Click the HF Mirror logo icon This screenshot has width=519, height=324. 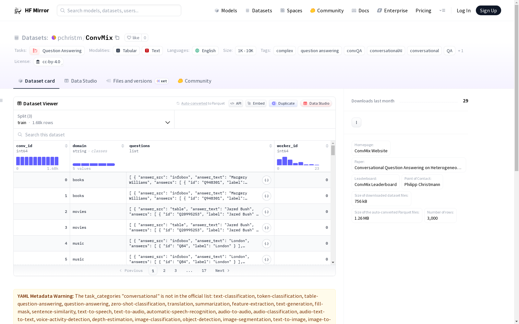(x=18, y=11)
